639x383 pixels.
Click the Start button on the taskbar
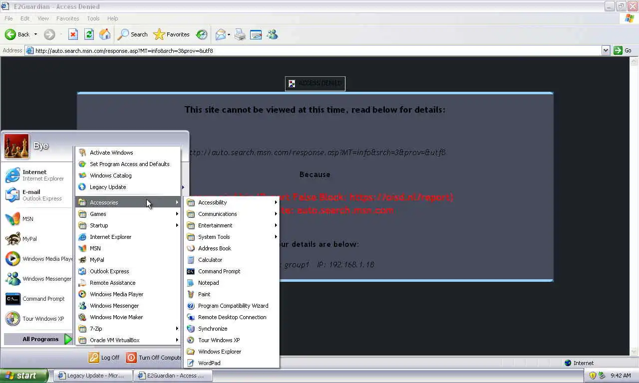(x=24, y=376)
